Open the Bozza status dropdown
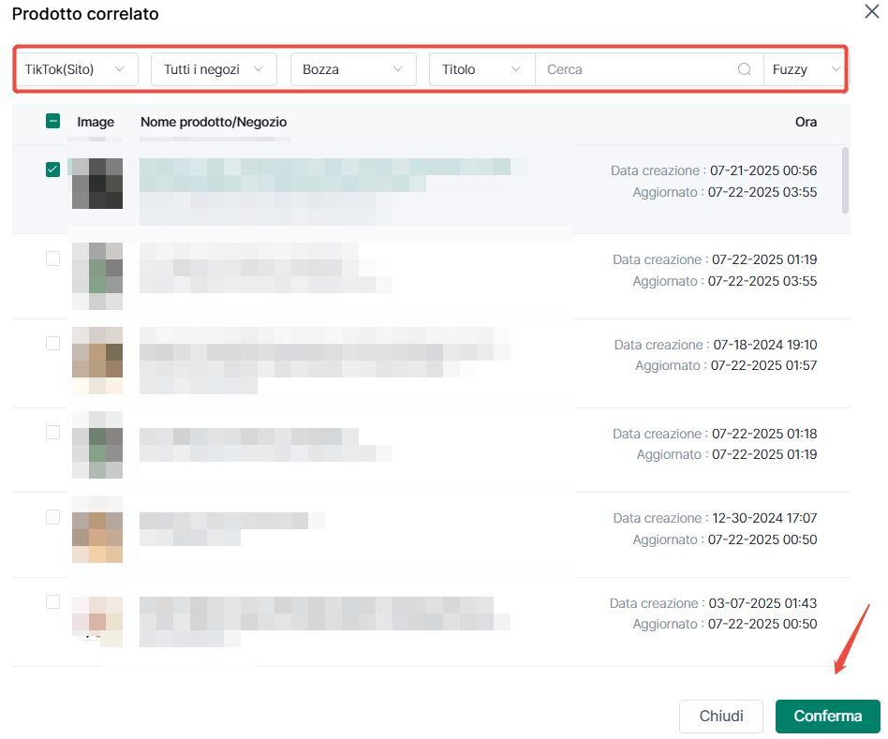 (x=353, y=69)
